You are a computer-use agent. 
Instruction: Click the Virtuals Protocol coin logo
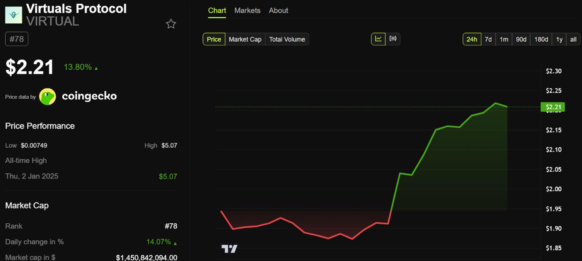pyautogui.click(x=13, y=14)
